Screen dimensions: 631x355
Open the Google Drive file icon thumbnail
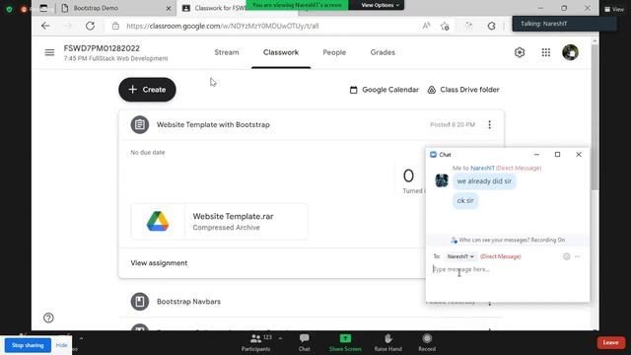coord(158,221)
